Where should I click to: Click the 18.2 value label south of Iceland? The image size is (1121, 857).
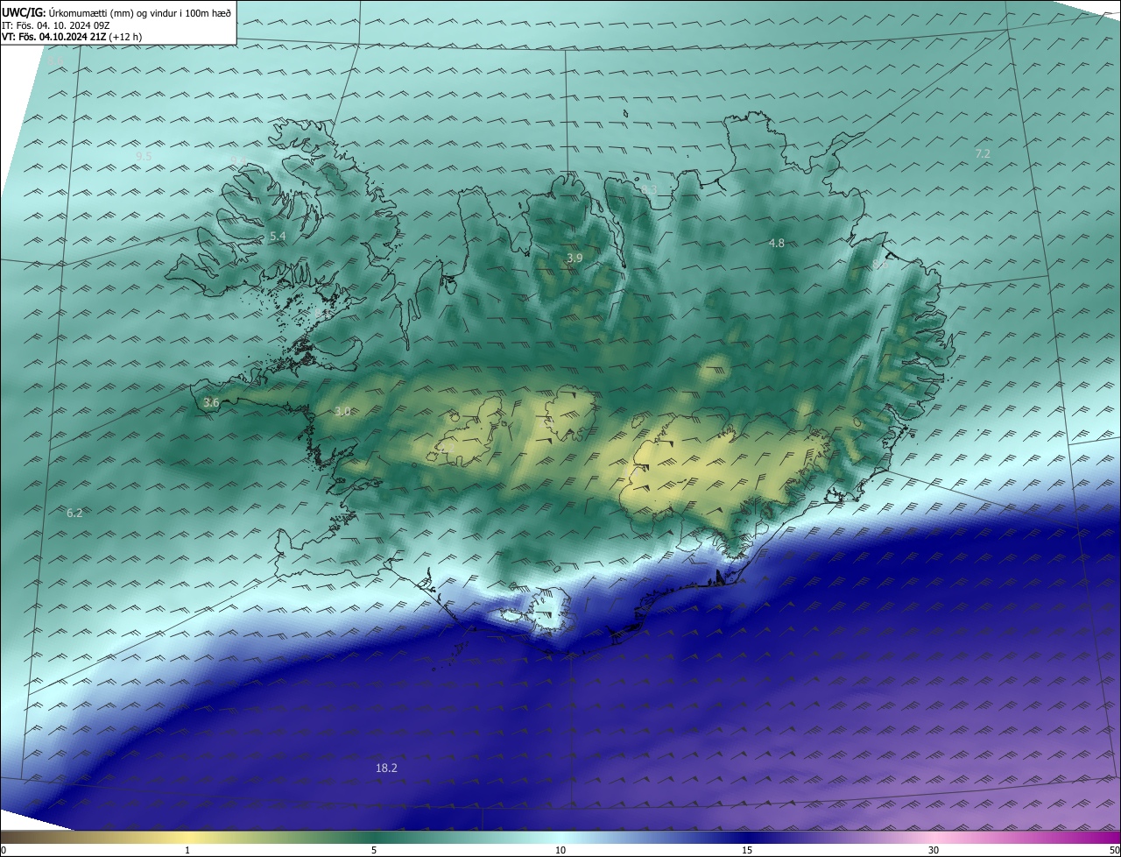[x=386, y=768]
